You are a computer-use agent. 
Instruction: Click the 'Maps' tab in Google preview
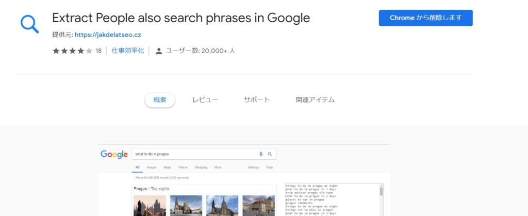pyautogui.click(x=168, y=167)
